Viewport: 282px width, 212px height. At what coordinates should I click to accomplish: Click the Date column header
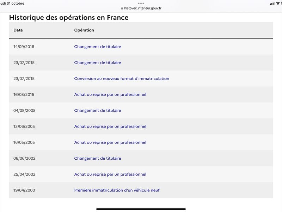[18, 30]
